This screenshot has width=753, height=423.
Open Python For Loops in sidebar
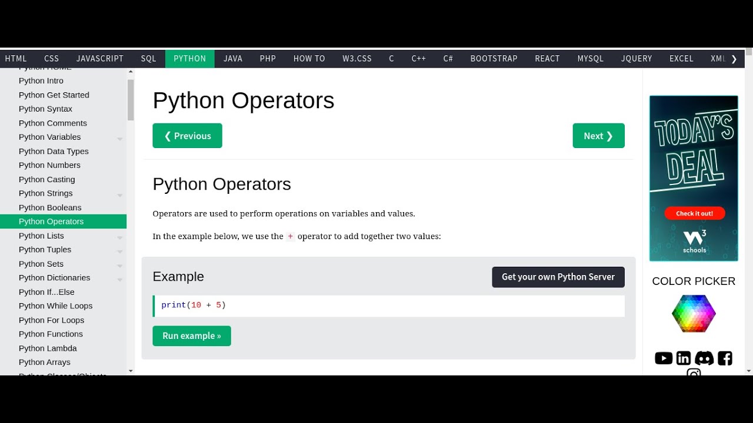(x=63, y=320)
